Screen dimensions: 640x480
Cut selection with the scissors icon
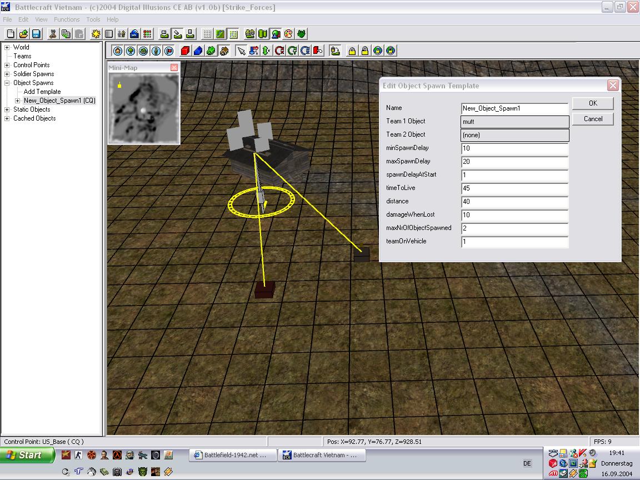[53, 34]
